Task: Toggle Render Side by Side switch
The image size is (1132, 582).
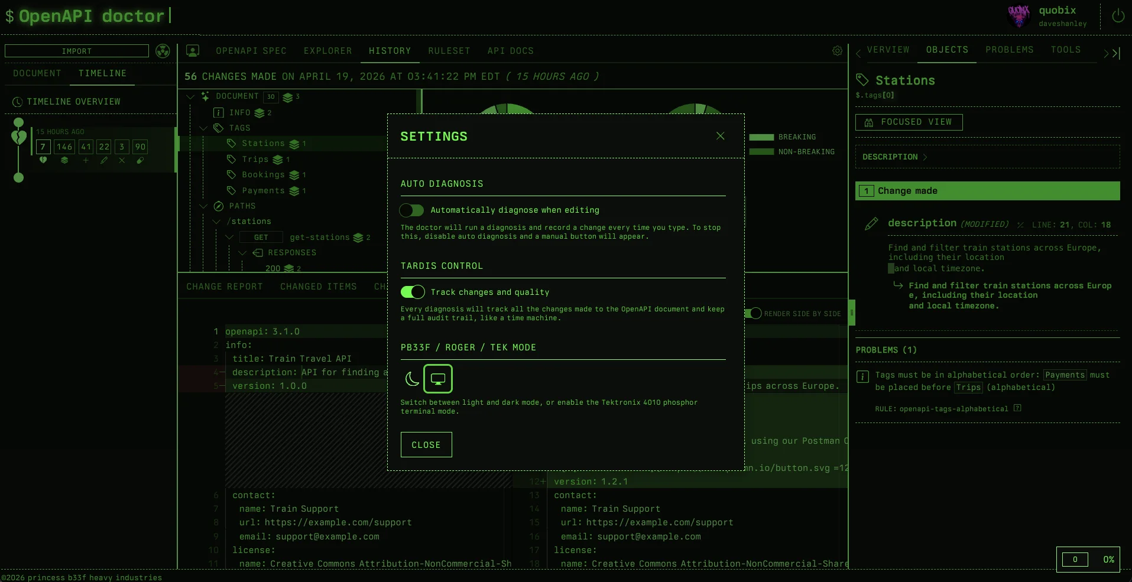Action: coord(753,314)
